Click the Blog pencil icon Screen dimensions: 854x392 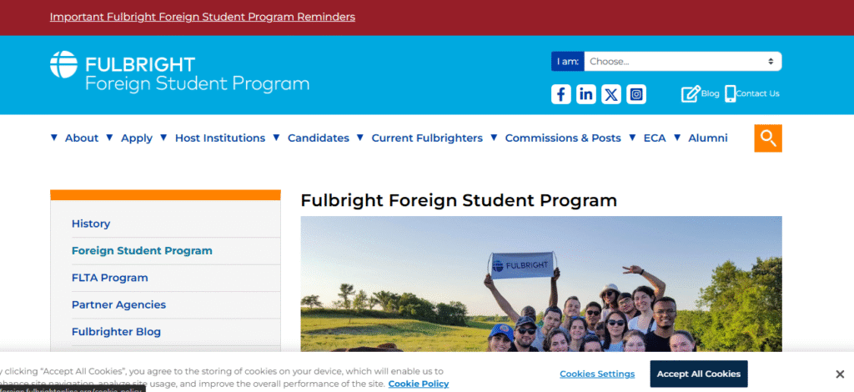click(x=691, y=93)
